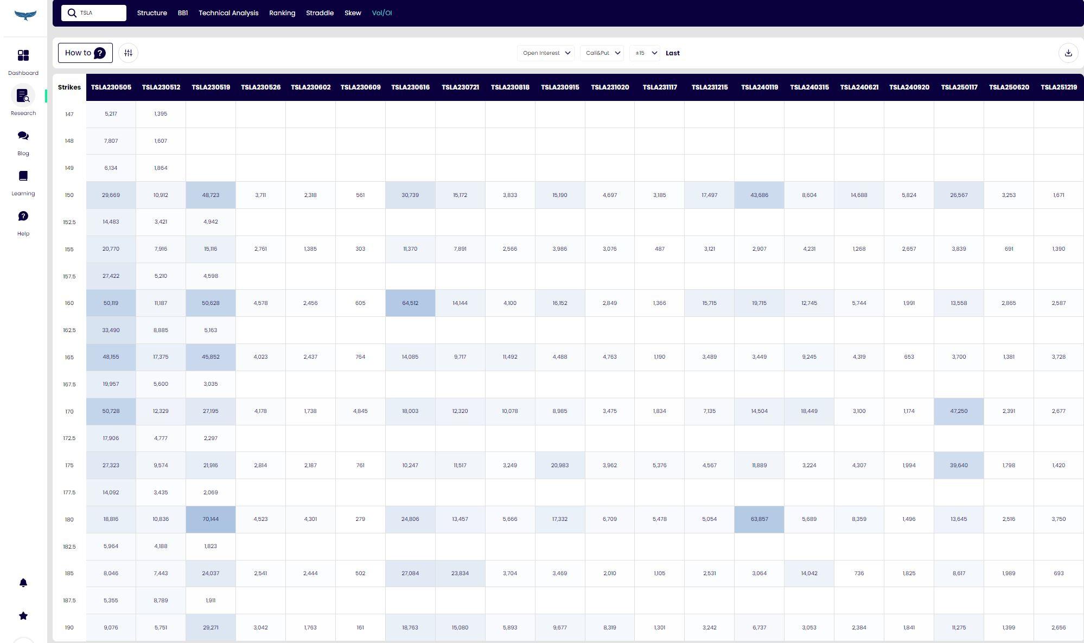Image resolution: width=1084 pixels, height=643 pixels.
Task: Open the Skew tab
Action: tap(353, 13)
